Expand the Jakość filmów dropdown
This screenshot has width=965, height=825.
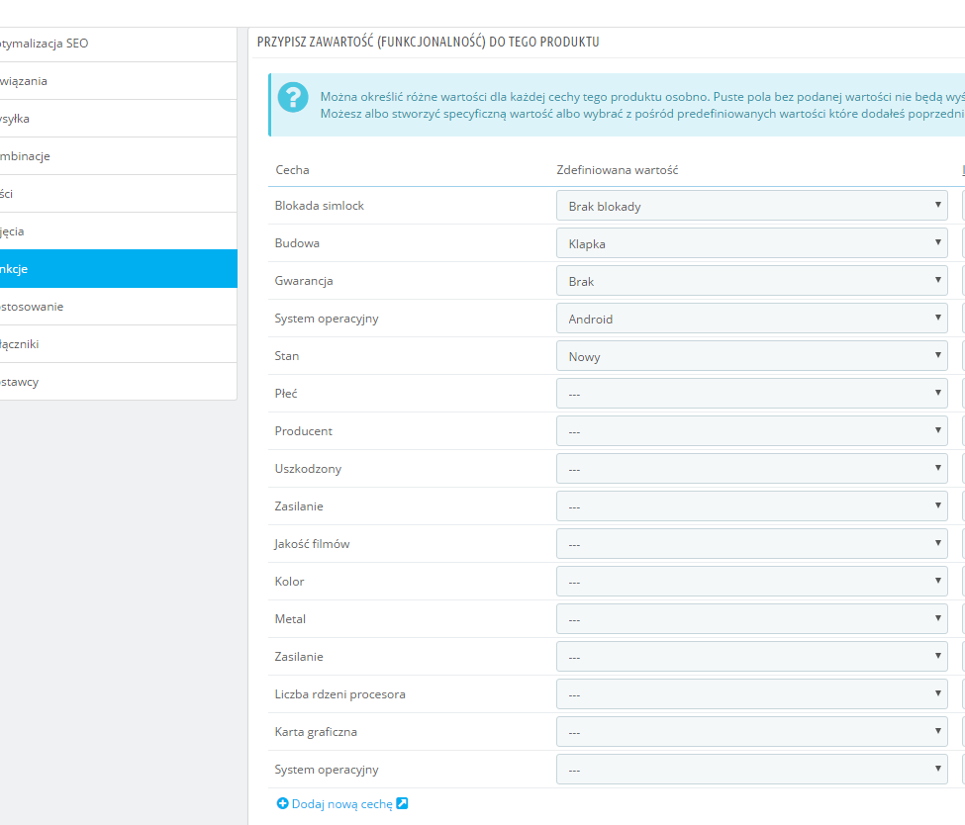[x=752, y=544]
